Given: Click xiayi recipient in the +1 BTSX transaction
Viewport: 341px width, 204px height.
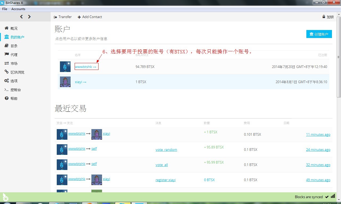Looking at the screenshot, I should click(106, 133).
